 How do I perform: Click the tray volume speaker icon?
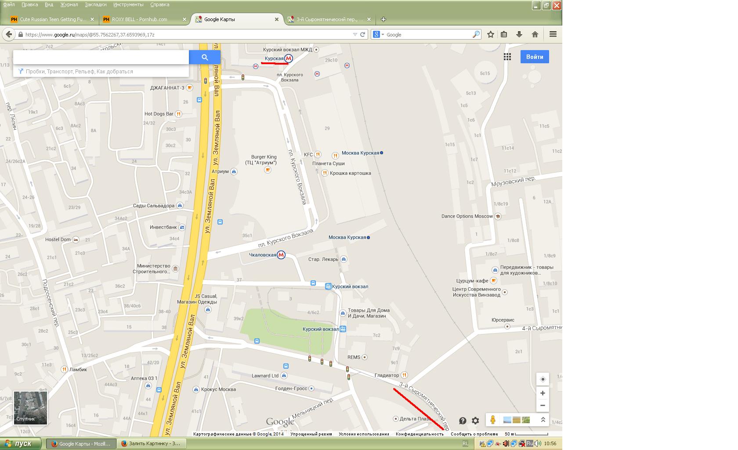[539, 443]
